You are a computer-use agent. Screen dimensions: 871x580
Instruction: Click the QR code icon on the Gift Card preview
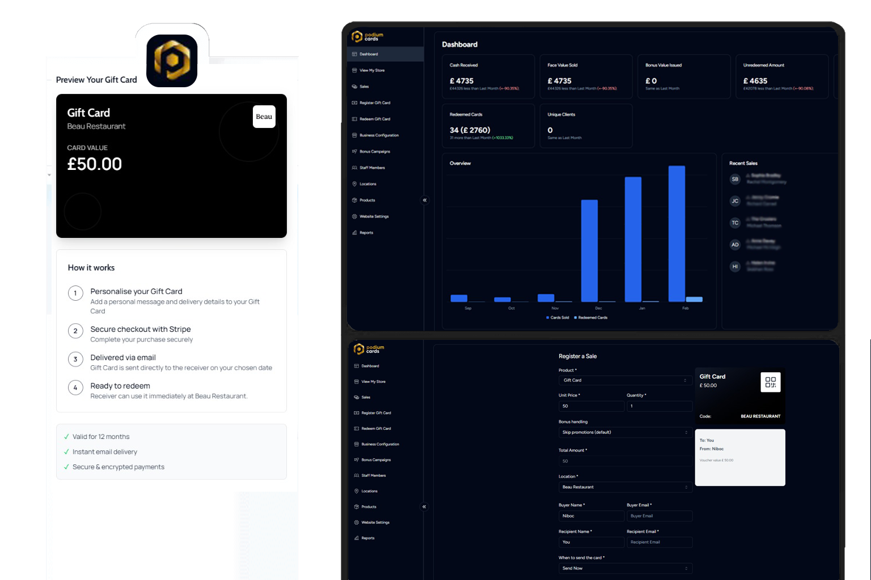771,382
